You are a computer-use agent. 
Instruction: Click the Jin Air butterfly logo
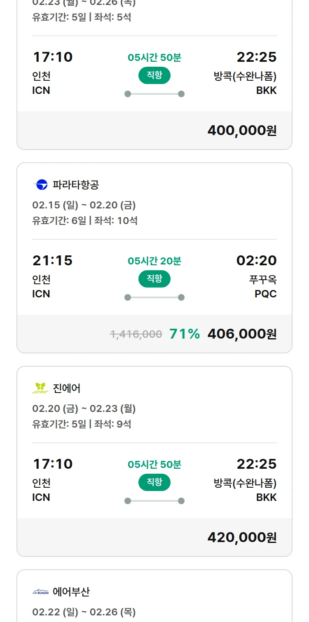(x=40, y=388)
